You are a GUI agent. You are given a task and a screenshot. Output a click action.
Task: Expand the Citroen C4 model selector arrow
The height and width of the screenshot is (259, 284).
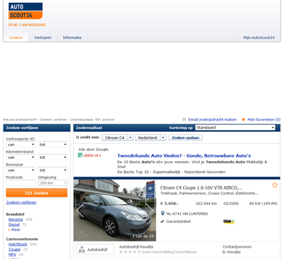click(x=131, y=138)
